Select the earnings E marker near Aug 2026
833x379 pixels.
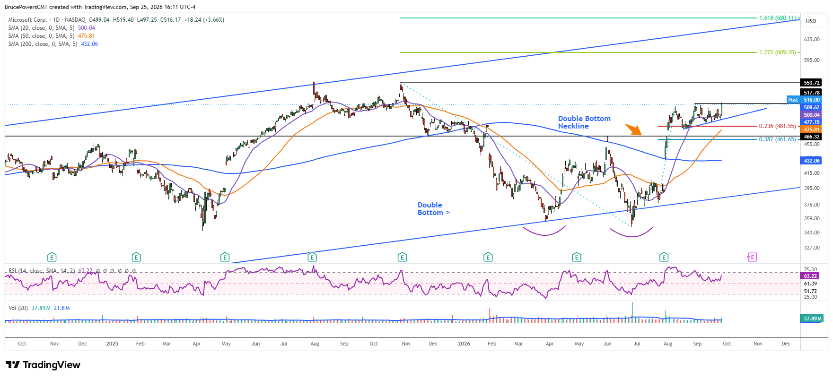tap(664, 257)
